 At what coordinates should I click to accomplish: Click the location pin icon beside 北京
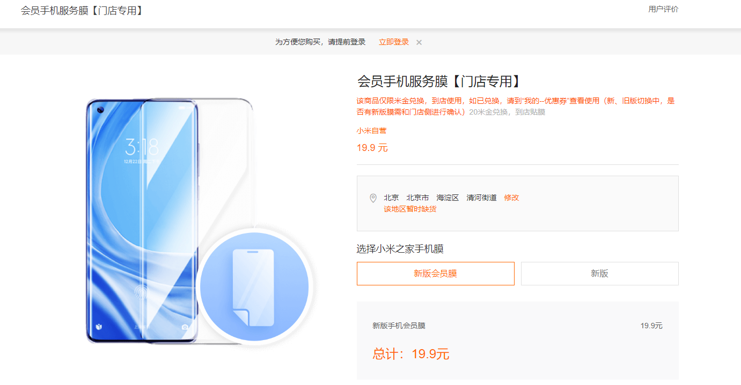pyautogui.click(x=373, y=198)
